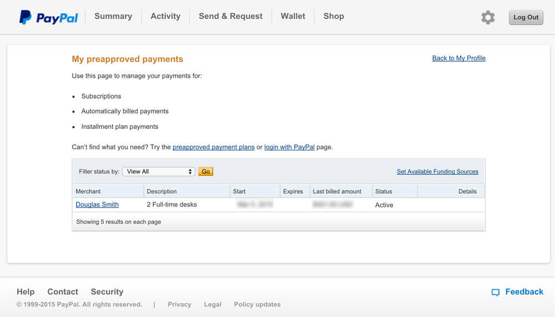Open the Help footer link

coord(26,292)
